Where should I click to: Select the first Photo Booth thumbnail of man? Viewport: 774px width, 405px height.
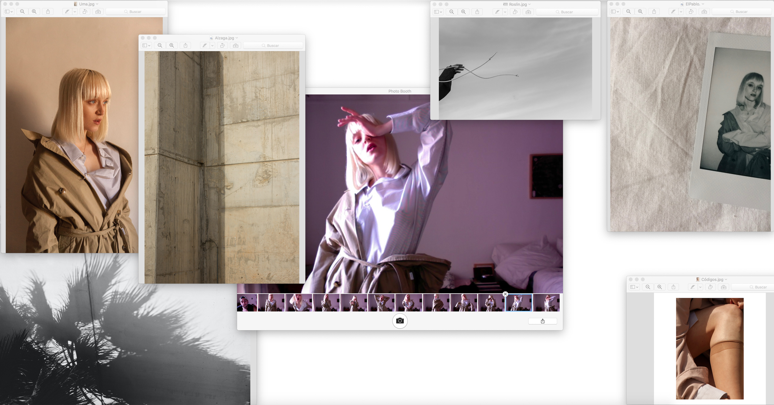247,303
